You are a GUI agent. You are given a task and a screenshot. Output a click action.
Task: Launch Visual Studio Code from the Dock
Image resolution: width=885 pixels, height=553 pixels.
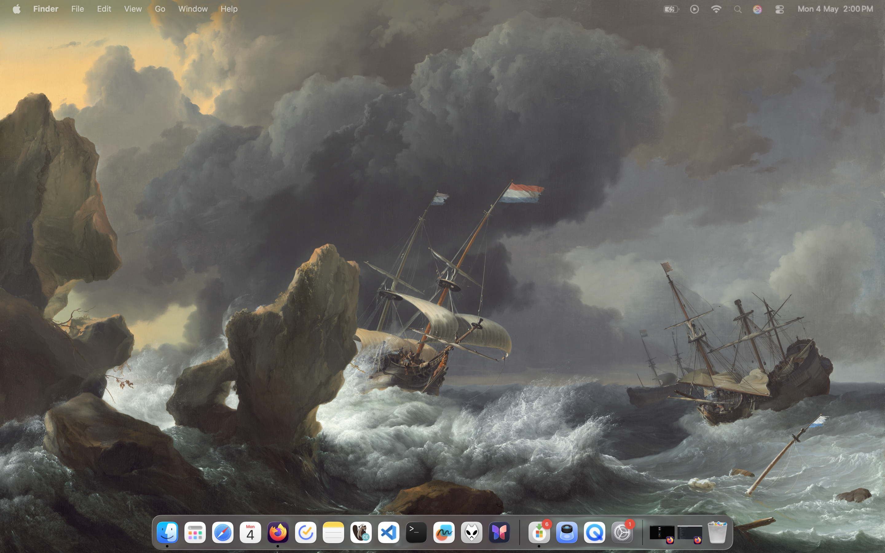coord(388,532)
